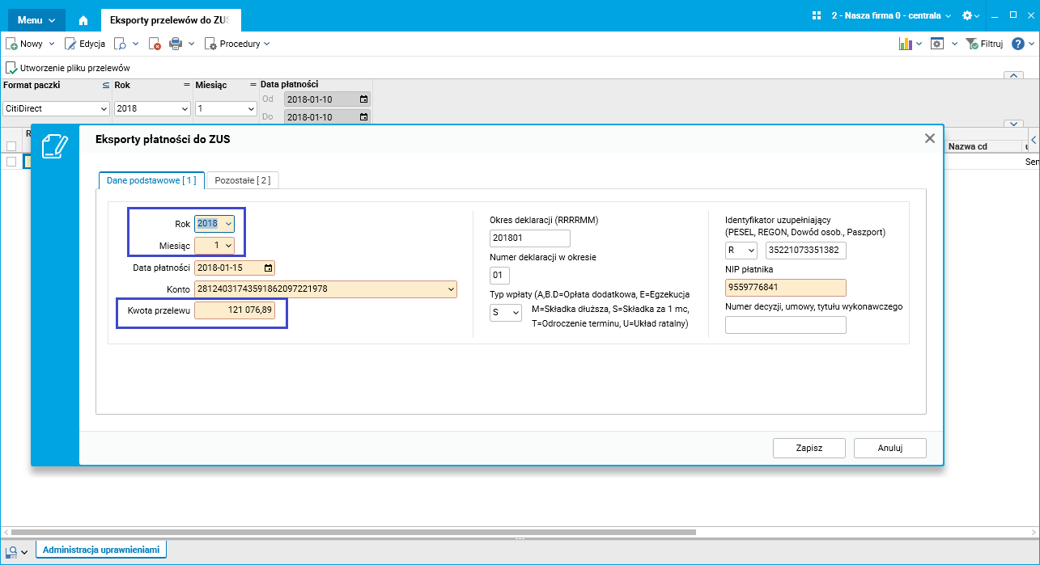This screenshot has height=565, width=1040.
Task: Expand the help dropdown arrow
Action: [x=1030, y=44]
